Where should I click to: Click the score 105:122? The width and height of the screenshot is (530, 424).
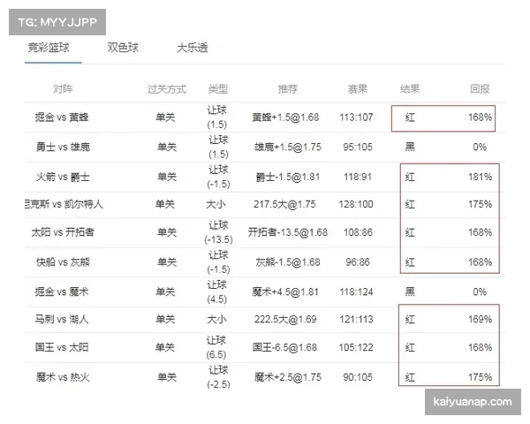click(x=356, y=347)
